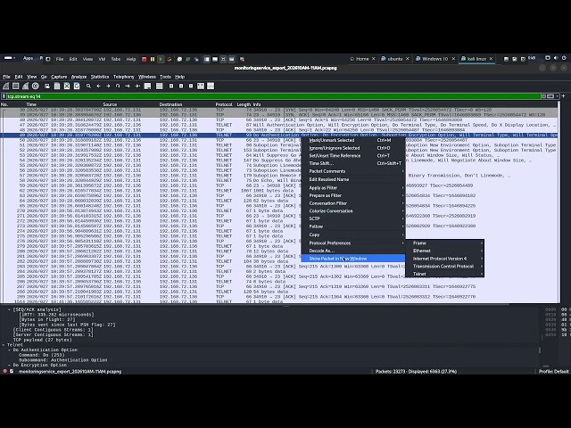Open capture options gear icon

(36, 86)
